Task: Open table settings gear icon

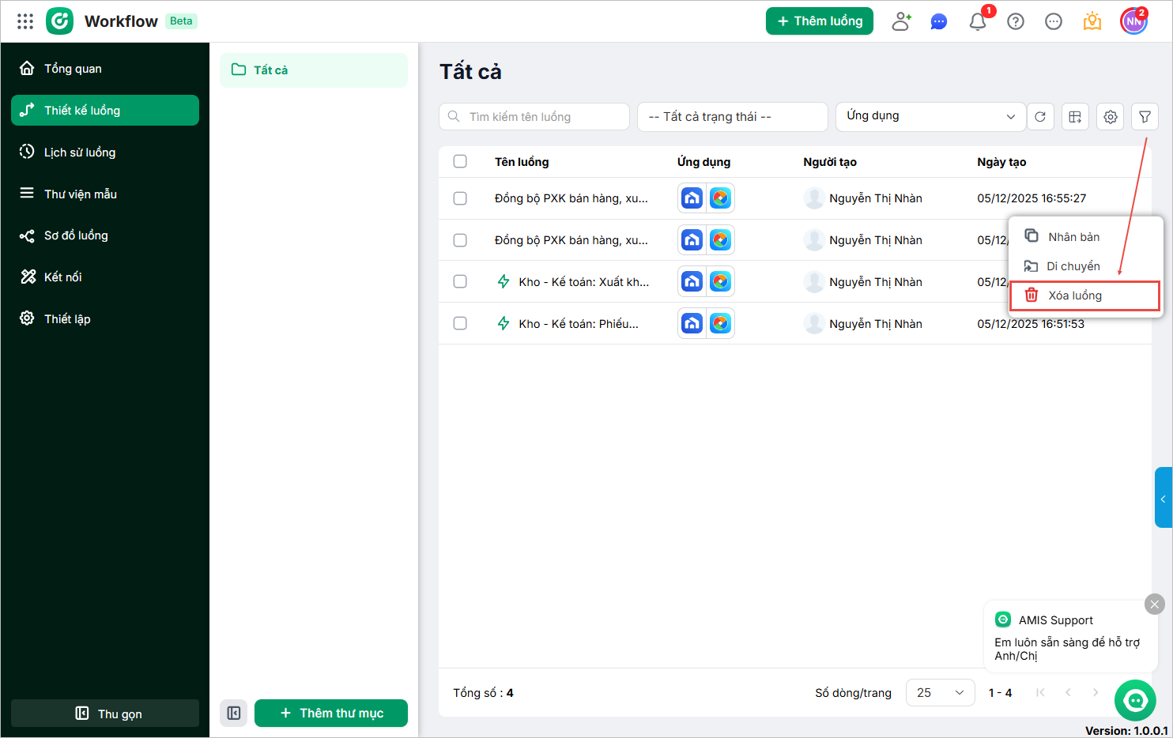Action: 1111,117
